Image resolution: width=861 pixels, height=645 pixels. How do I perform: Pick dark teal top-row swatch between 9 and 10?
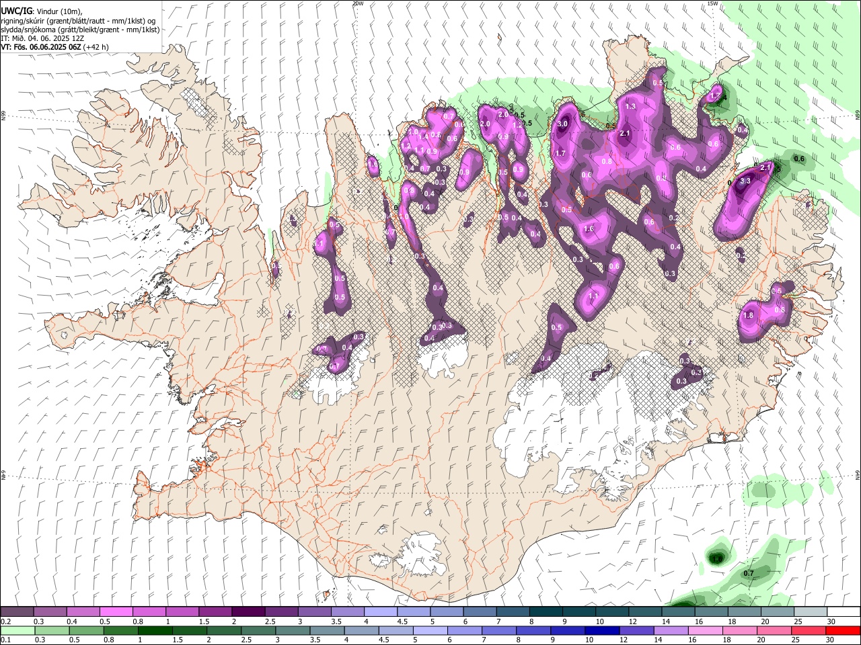coord(578,612)
